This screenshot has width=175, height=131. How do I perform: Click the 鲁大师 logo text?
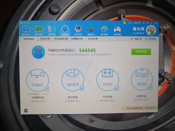(x=139, y=29)
